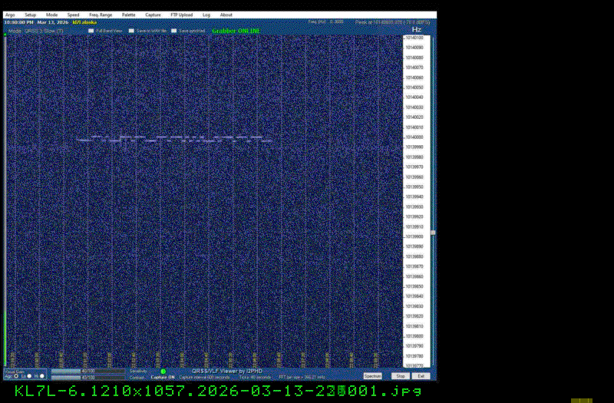Expand the Speed menu
Viewport: 614px width, 403px height.
(x=73, y=15)
